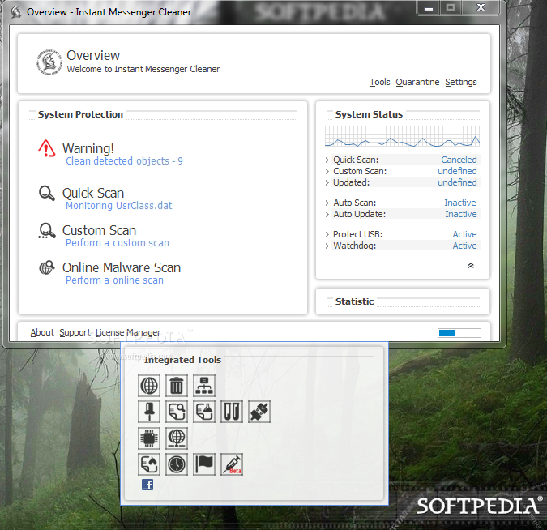Open the globe on network stand tool

(x=177, y=438)
